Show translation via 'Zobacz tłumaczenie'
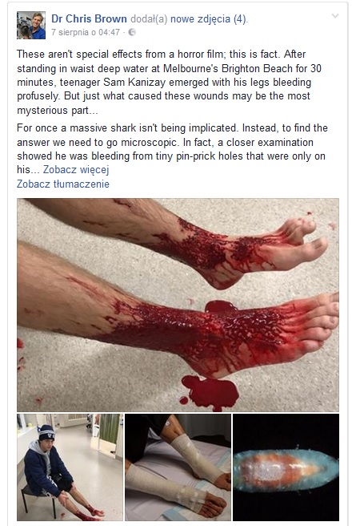The height and width of the screenshot is (526, 352). click(x=63, y=184)
